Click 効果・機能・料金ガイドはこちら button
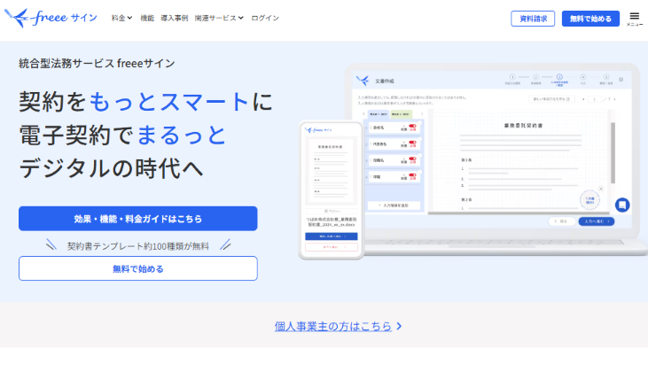The image size is (648, 387). (x=137, y=219)
